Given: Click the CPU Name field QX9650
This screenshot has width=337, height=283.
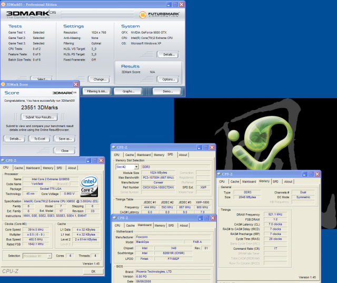Looking at the screenshot, I should pyautogui.click(x=51, y=179).
